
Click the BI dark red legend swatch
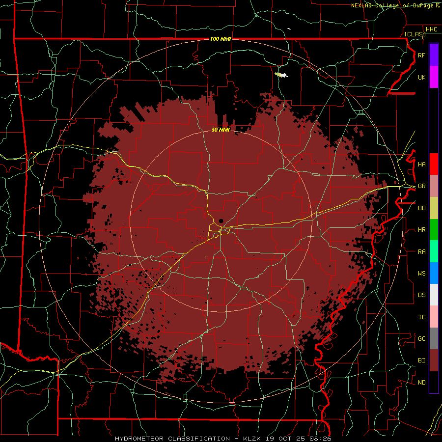click(434, 360)
